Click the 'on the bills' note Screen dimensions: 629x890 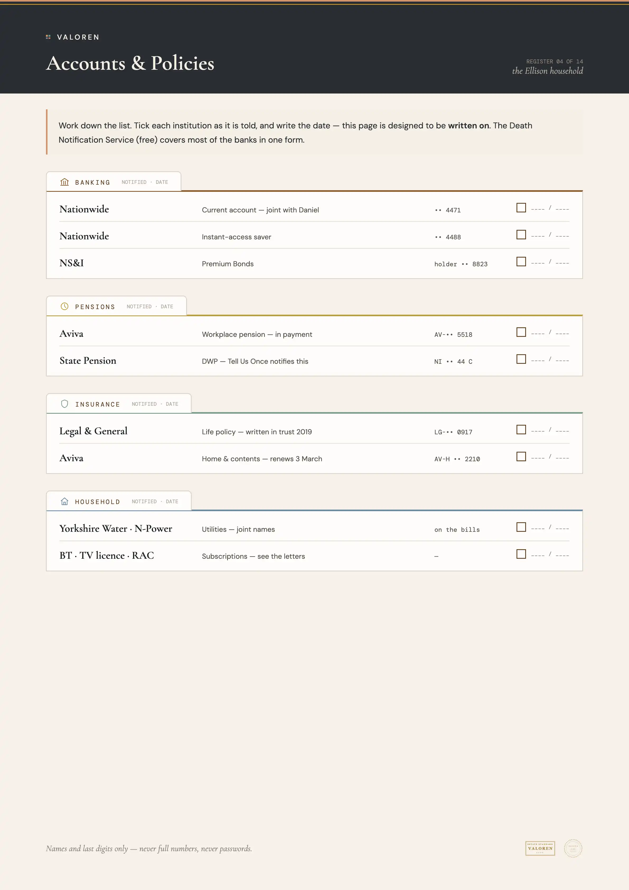click(x=457, y=529)
